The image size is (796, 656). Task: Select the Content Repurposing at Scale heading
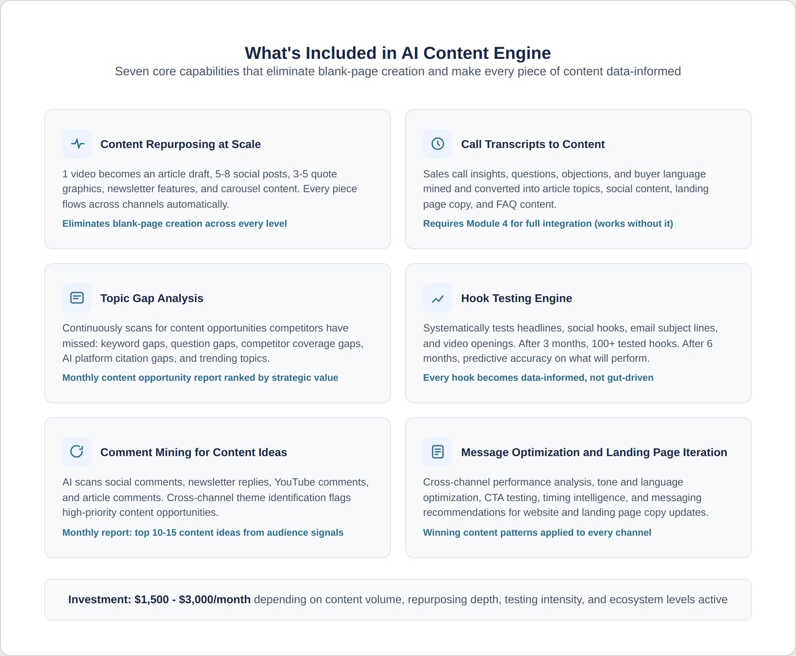point(180,144)
